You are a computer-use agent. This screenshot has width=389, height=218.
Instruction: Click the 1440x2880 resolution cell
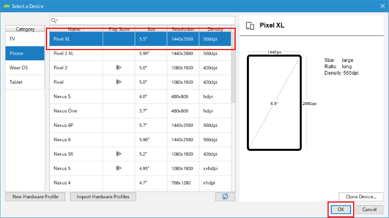(182, 53)
